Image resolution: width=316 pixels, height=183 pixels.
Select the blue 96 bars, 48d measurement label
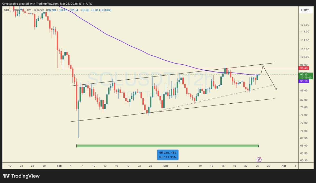point(168,152)
